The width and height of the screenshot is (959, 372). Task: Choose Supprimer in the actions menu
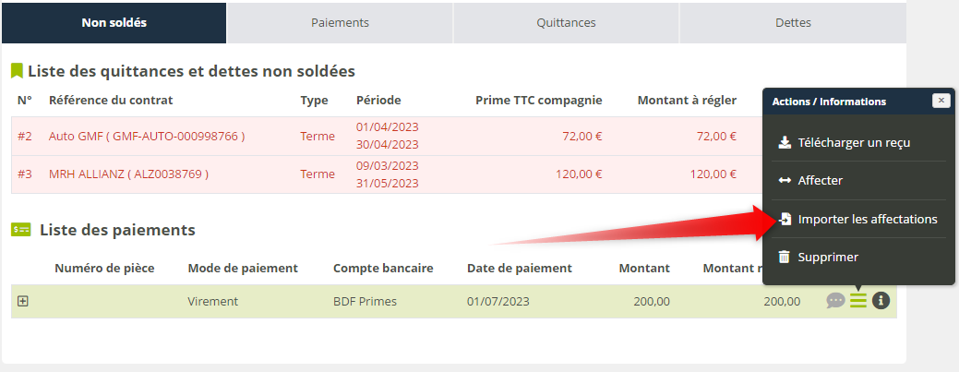828,257
